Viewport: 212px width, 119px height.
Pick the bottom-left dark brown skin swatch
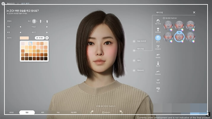pyautogui.click(x=23, y=58)
